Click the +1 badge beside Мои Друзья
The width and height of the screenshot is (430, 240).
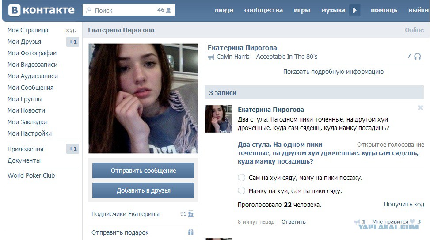point(72,42)
